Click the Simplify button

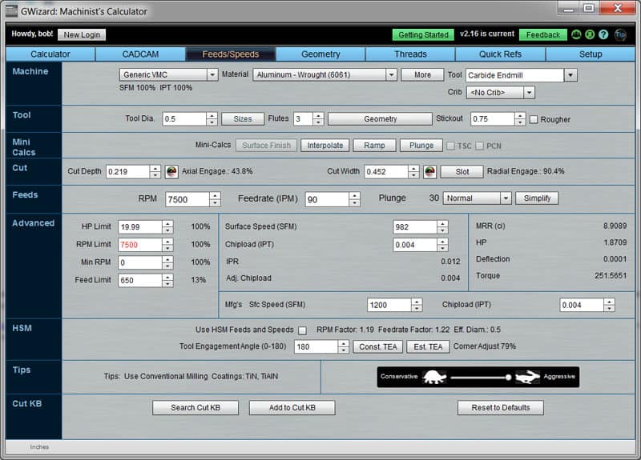537,198
